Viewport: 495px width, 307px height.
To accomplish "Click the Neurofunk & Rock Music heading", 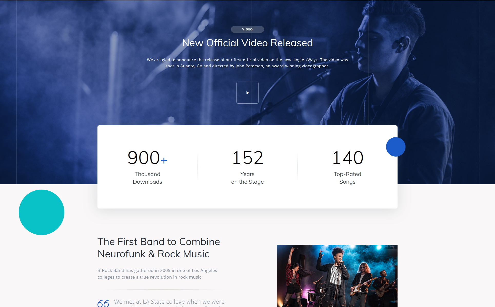I will (159, 248).
